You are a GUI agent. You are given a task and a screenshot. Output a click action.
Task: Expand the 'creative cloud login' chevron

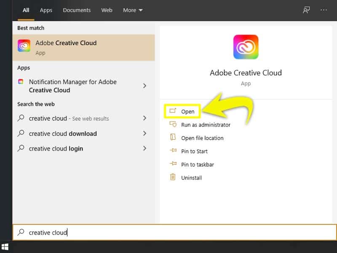pyautogui.click(x=144, y=148)
